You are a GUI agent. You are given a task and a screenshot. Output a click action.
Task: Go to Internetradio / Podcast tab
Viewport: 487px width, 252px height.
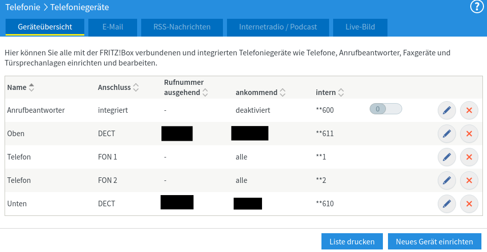(278, 27)
